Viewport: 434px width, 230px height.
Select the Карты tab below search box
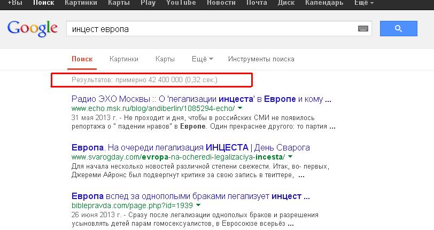(165, 59)
